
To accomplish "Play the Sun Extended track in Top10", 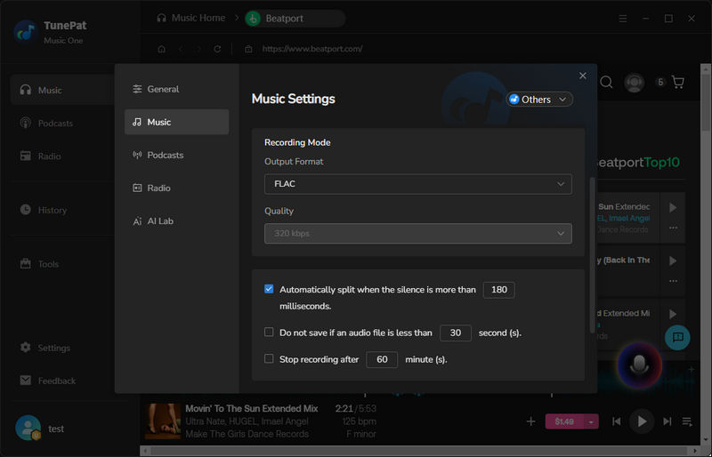I will [x=673, y=207].
